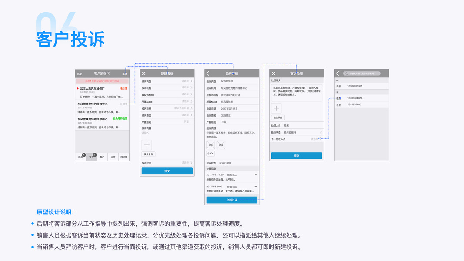Switch to the 客诉 tab

[91, 157]
